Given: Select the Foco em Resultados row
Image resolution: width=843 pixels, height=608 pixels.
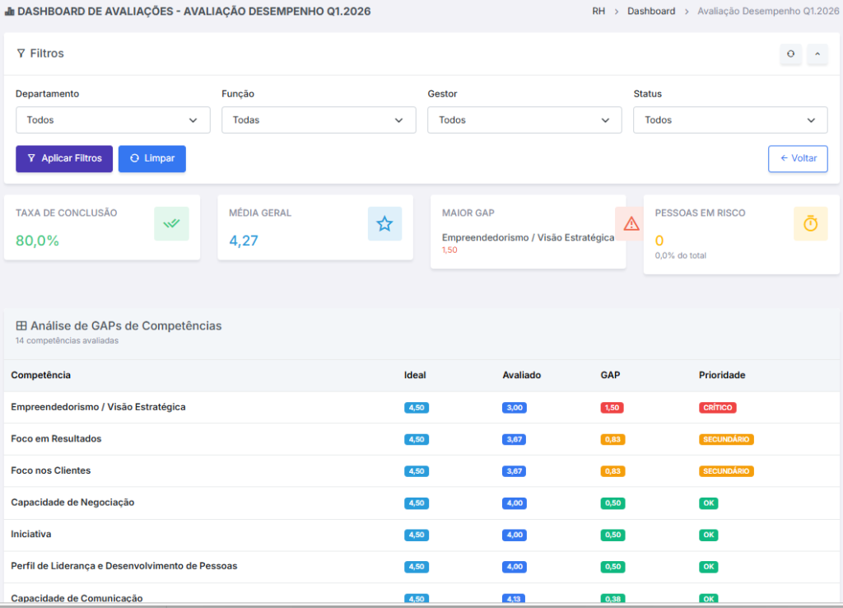Looking at the screenshot, I should 56,439.
